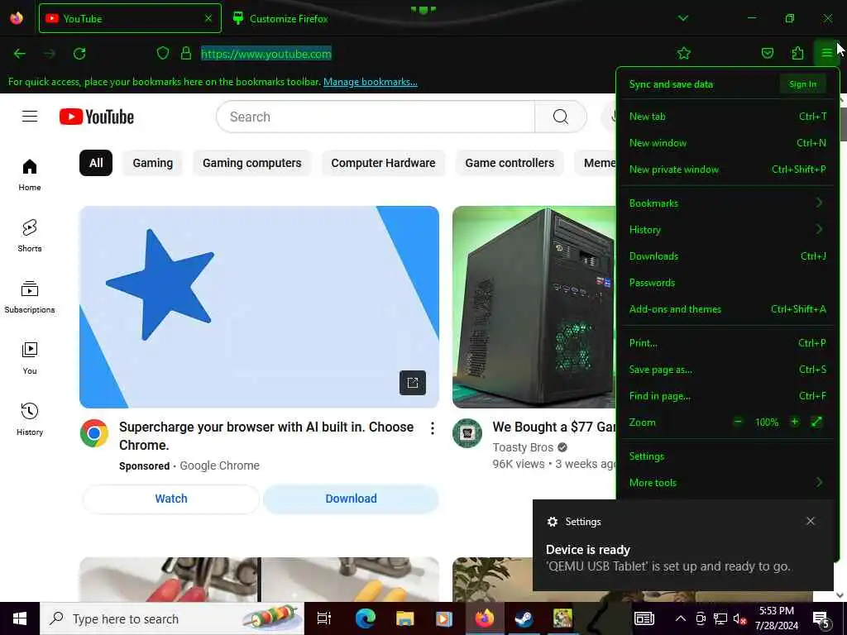
Task: Reload the page with refresh icon
Action: click(79, 54)
